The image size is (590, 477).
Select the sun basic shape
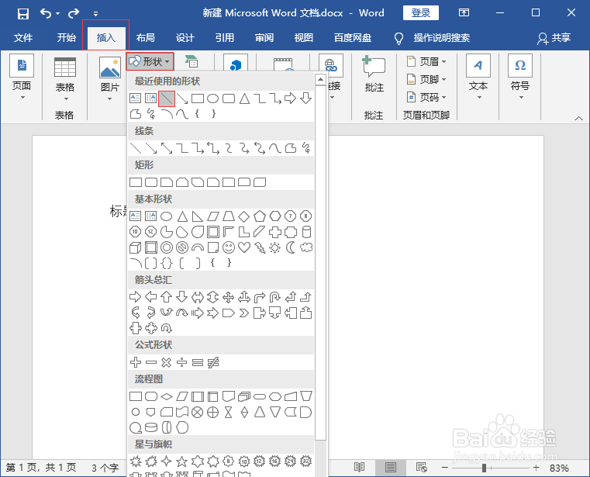(275, 247)
